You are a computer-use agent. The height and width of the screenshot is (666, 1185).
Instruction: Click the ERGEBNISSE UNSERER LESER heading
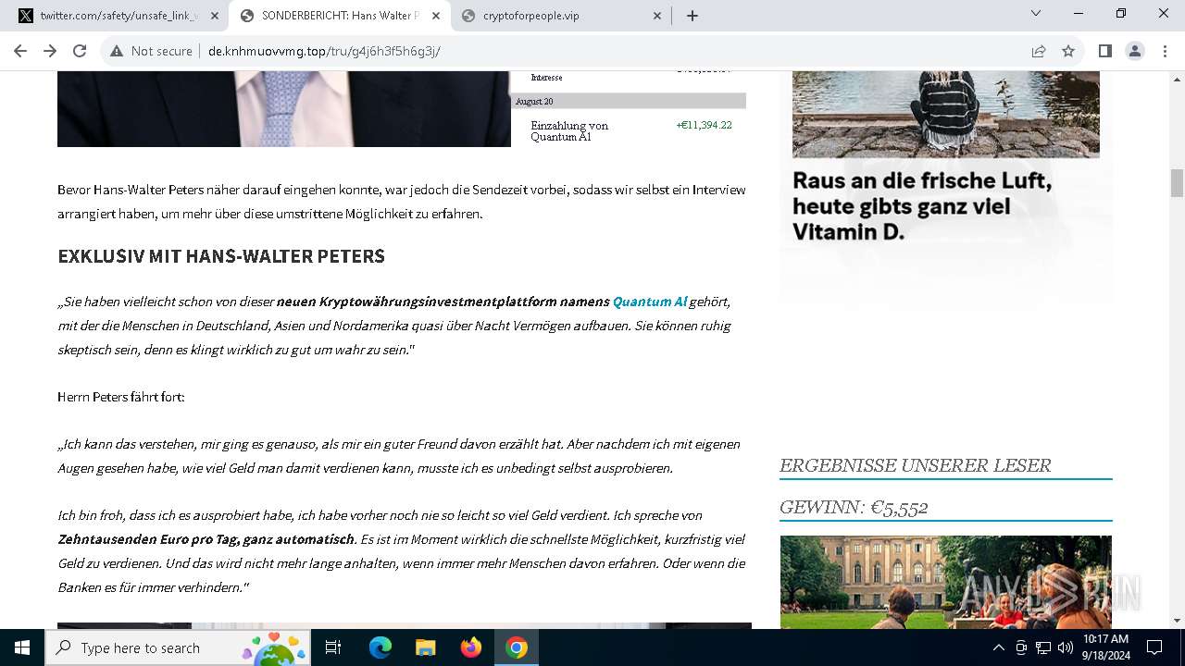click(915, 465)
